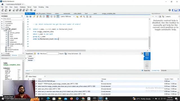Open the home screen tab icon
The image size is (180, 101).
click(3, 4)
